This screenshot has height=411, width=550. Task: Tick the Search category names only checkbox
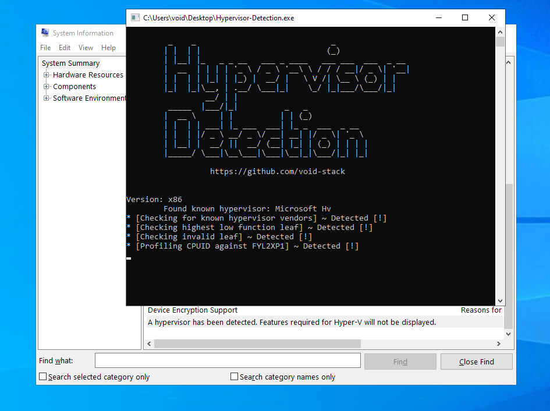[235, 377]
